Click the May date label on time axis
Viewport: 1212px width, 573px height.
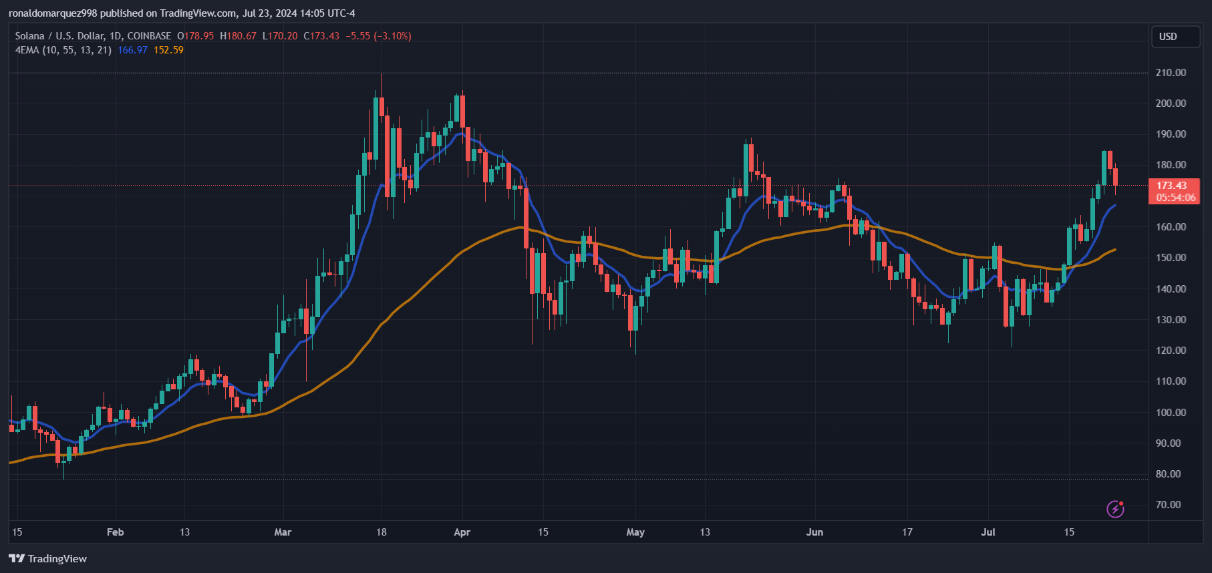coord(635,532)
